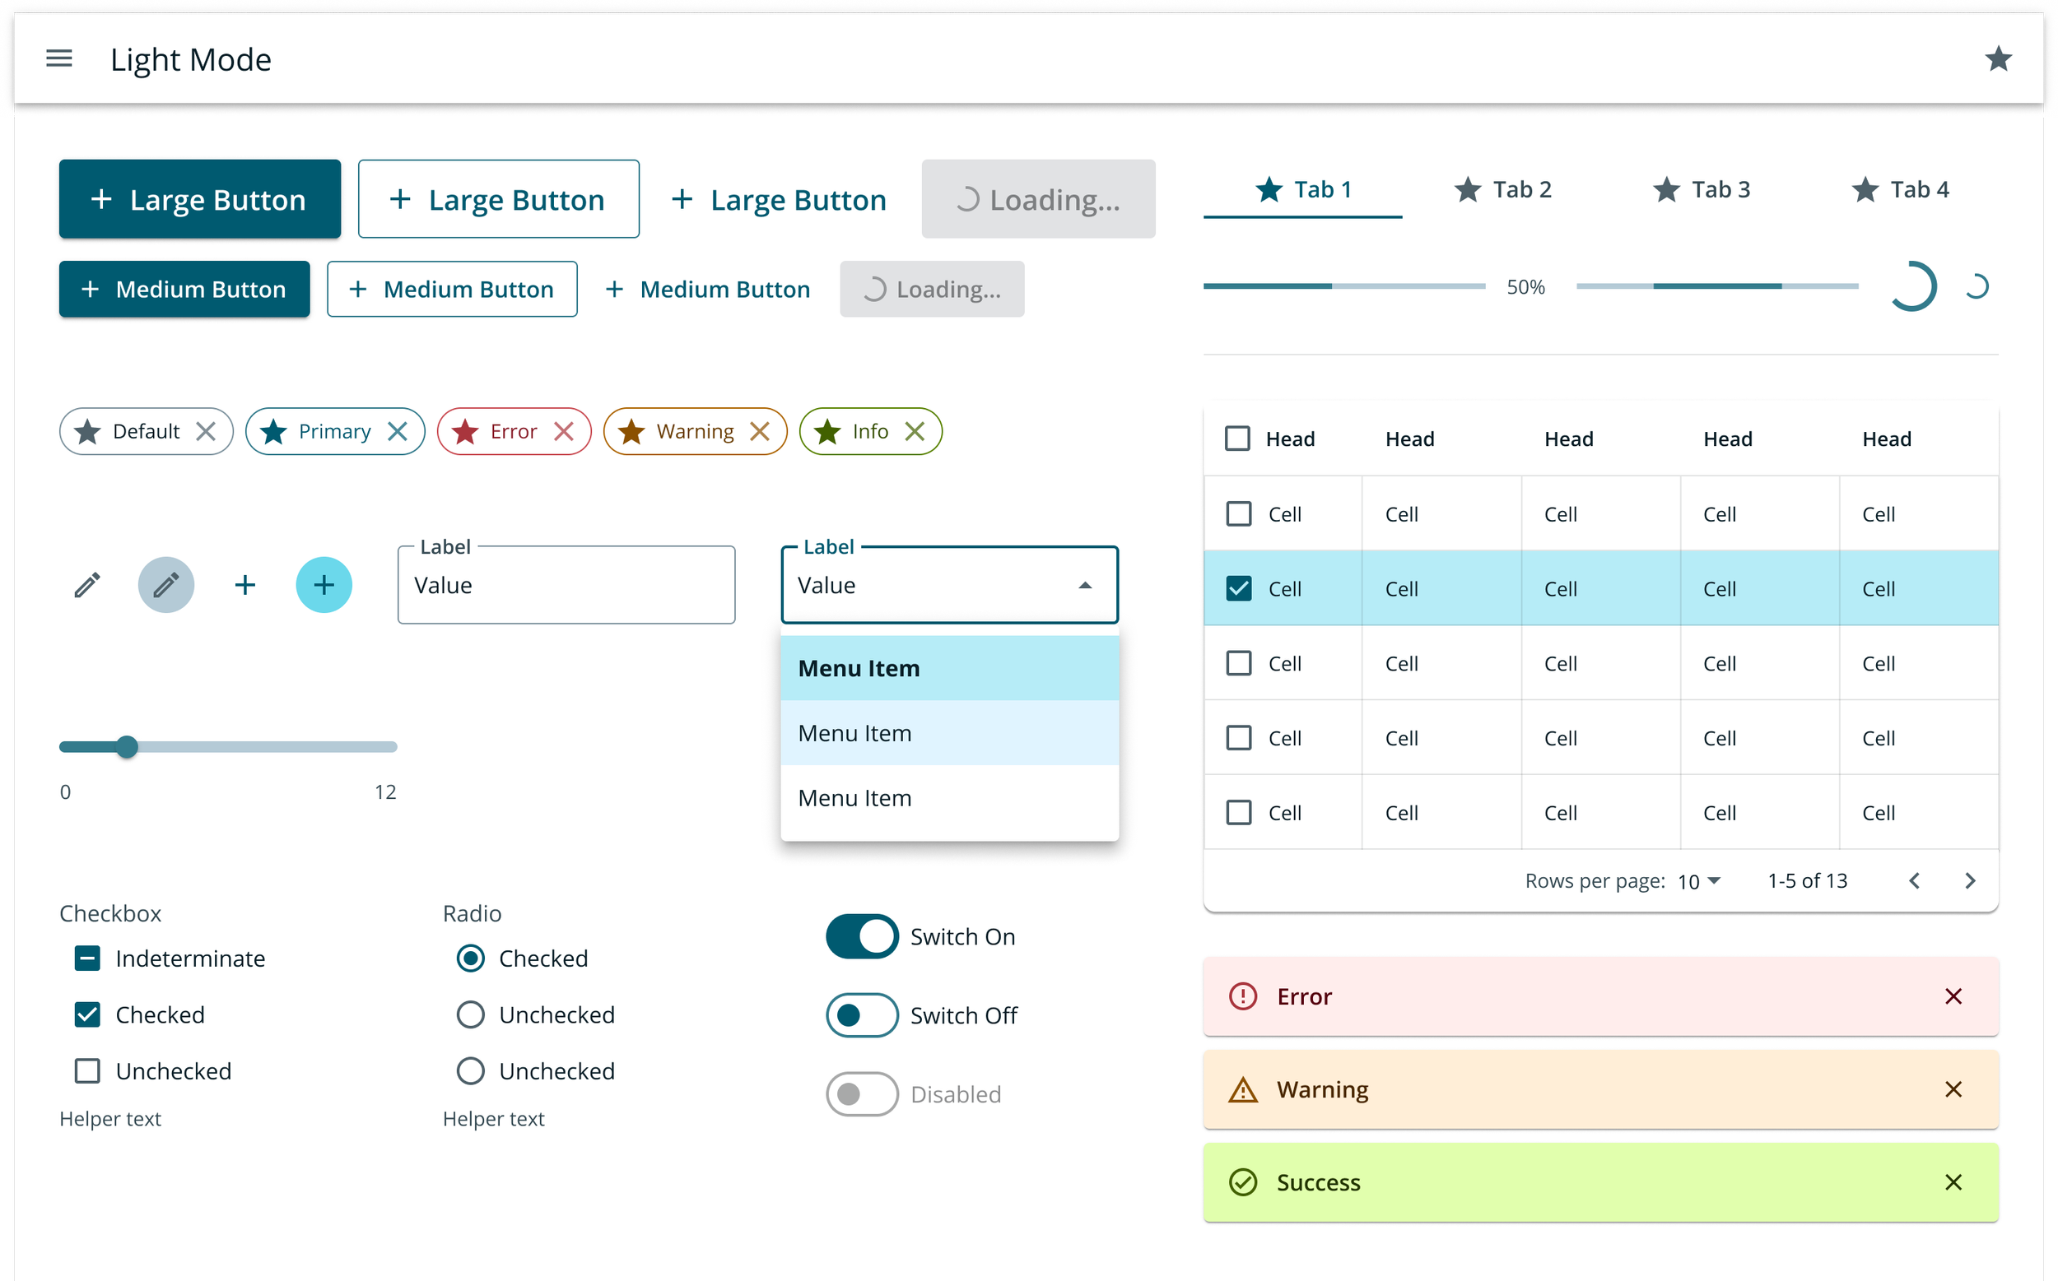This screenshot has width=2058, height=1281.
Task: Open the hamburger menu icon
Action: [58, 58]
